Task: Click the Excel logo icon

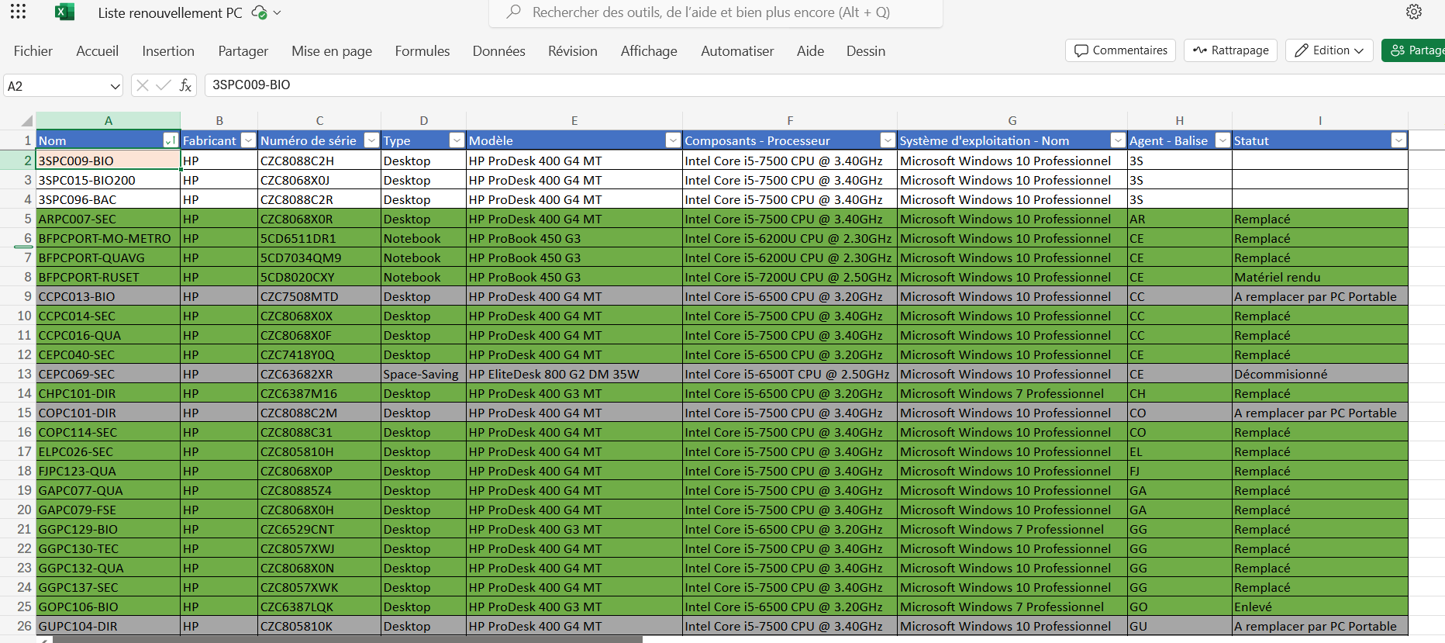Action: tap(64, 12)
